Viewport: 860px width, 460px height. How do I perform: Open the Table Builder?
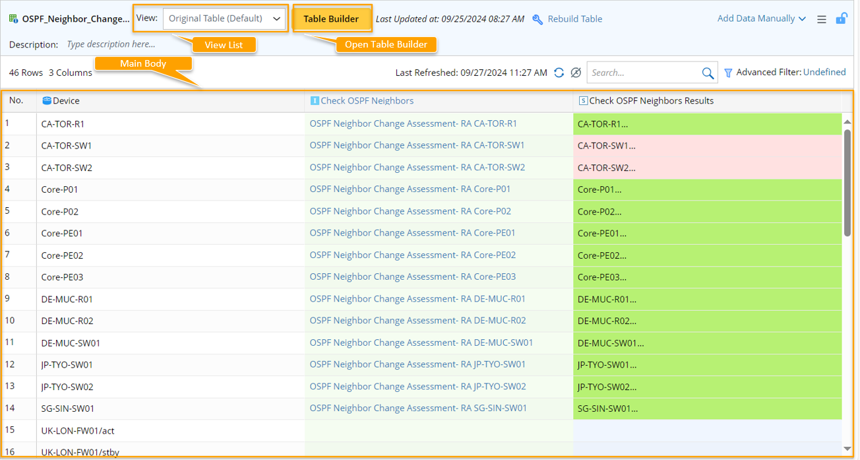(332, 18)
